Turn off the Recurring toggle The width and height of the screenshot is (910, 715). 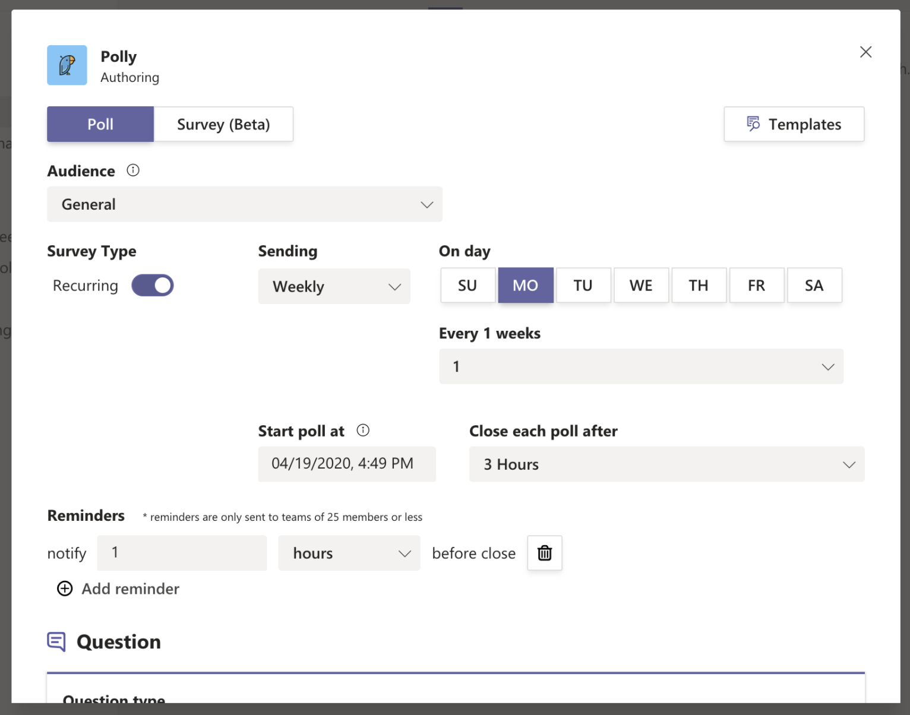coord(153,286)
